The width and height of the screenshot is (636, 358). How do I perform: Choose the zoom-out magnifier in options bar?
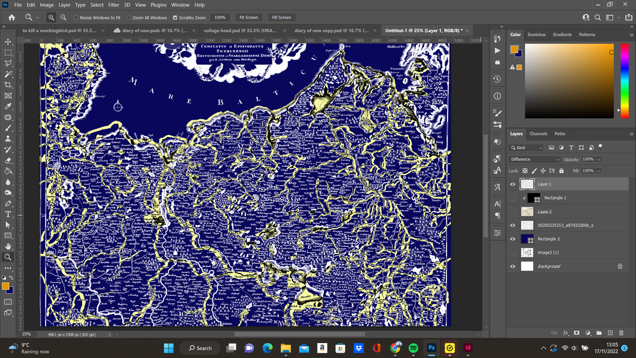63,17
